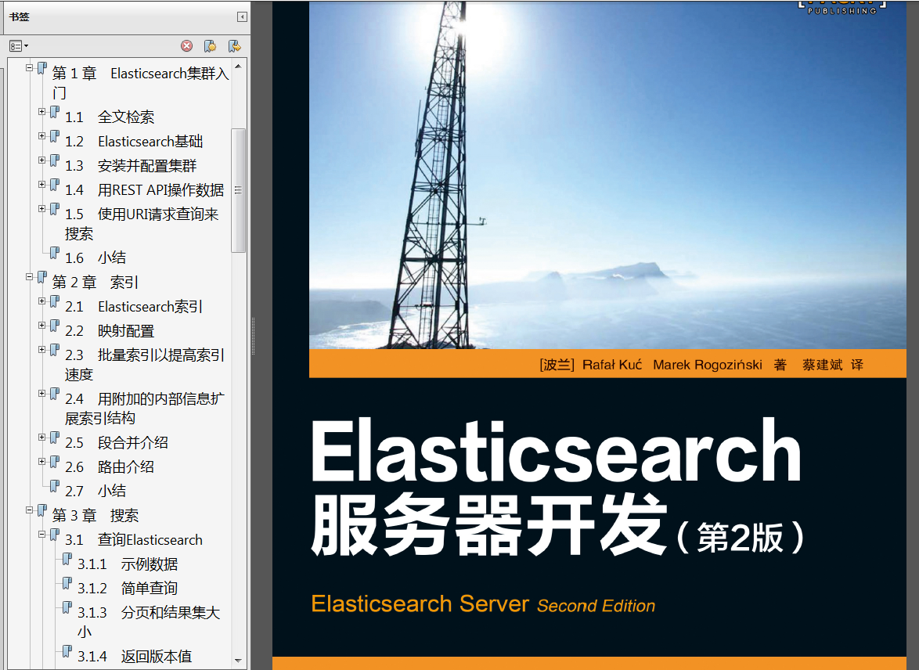Expand the 2.3 批量索引以提高索引速度 node

tap(42, 350)
